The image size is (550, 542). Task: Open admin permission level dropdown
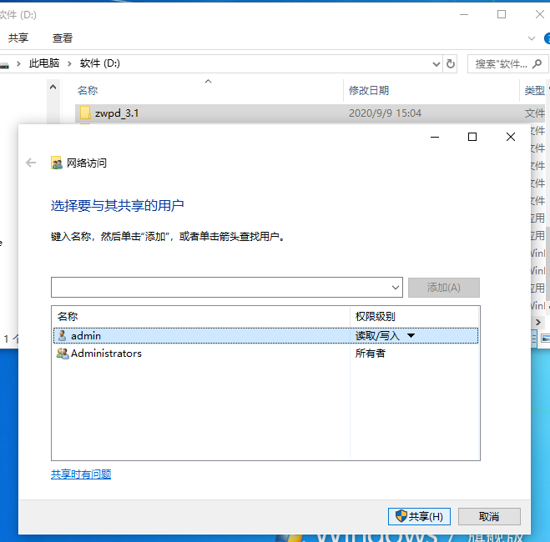(x=411, y=336)
